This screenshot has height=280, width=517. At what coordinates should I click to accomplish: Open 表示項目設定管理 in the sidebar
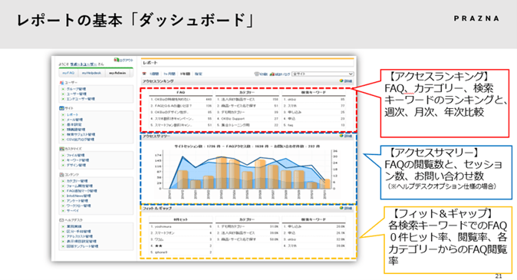point(81,242)
